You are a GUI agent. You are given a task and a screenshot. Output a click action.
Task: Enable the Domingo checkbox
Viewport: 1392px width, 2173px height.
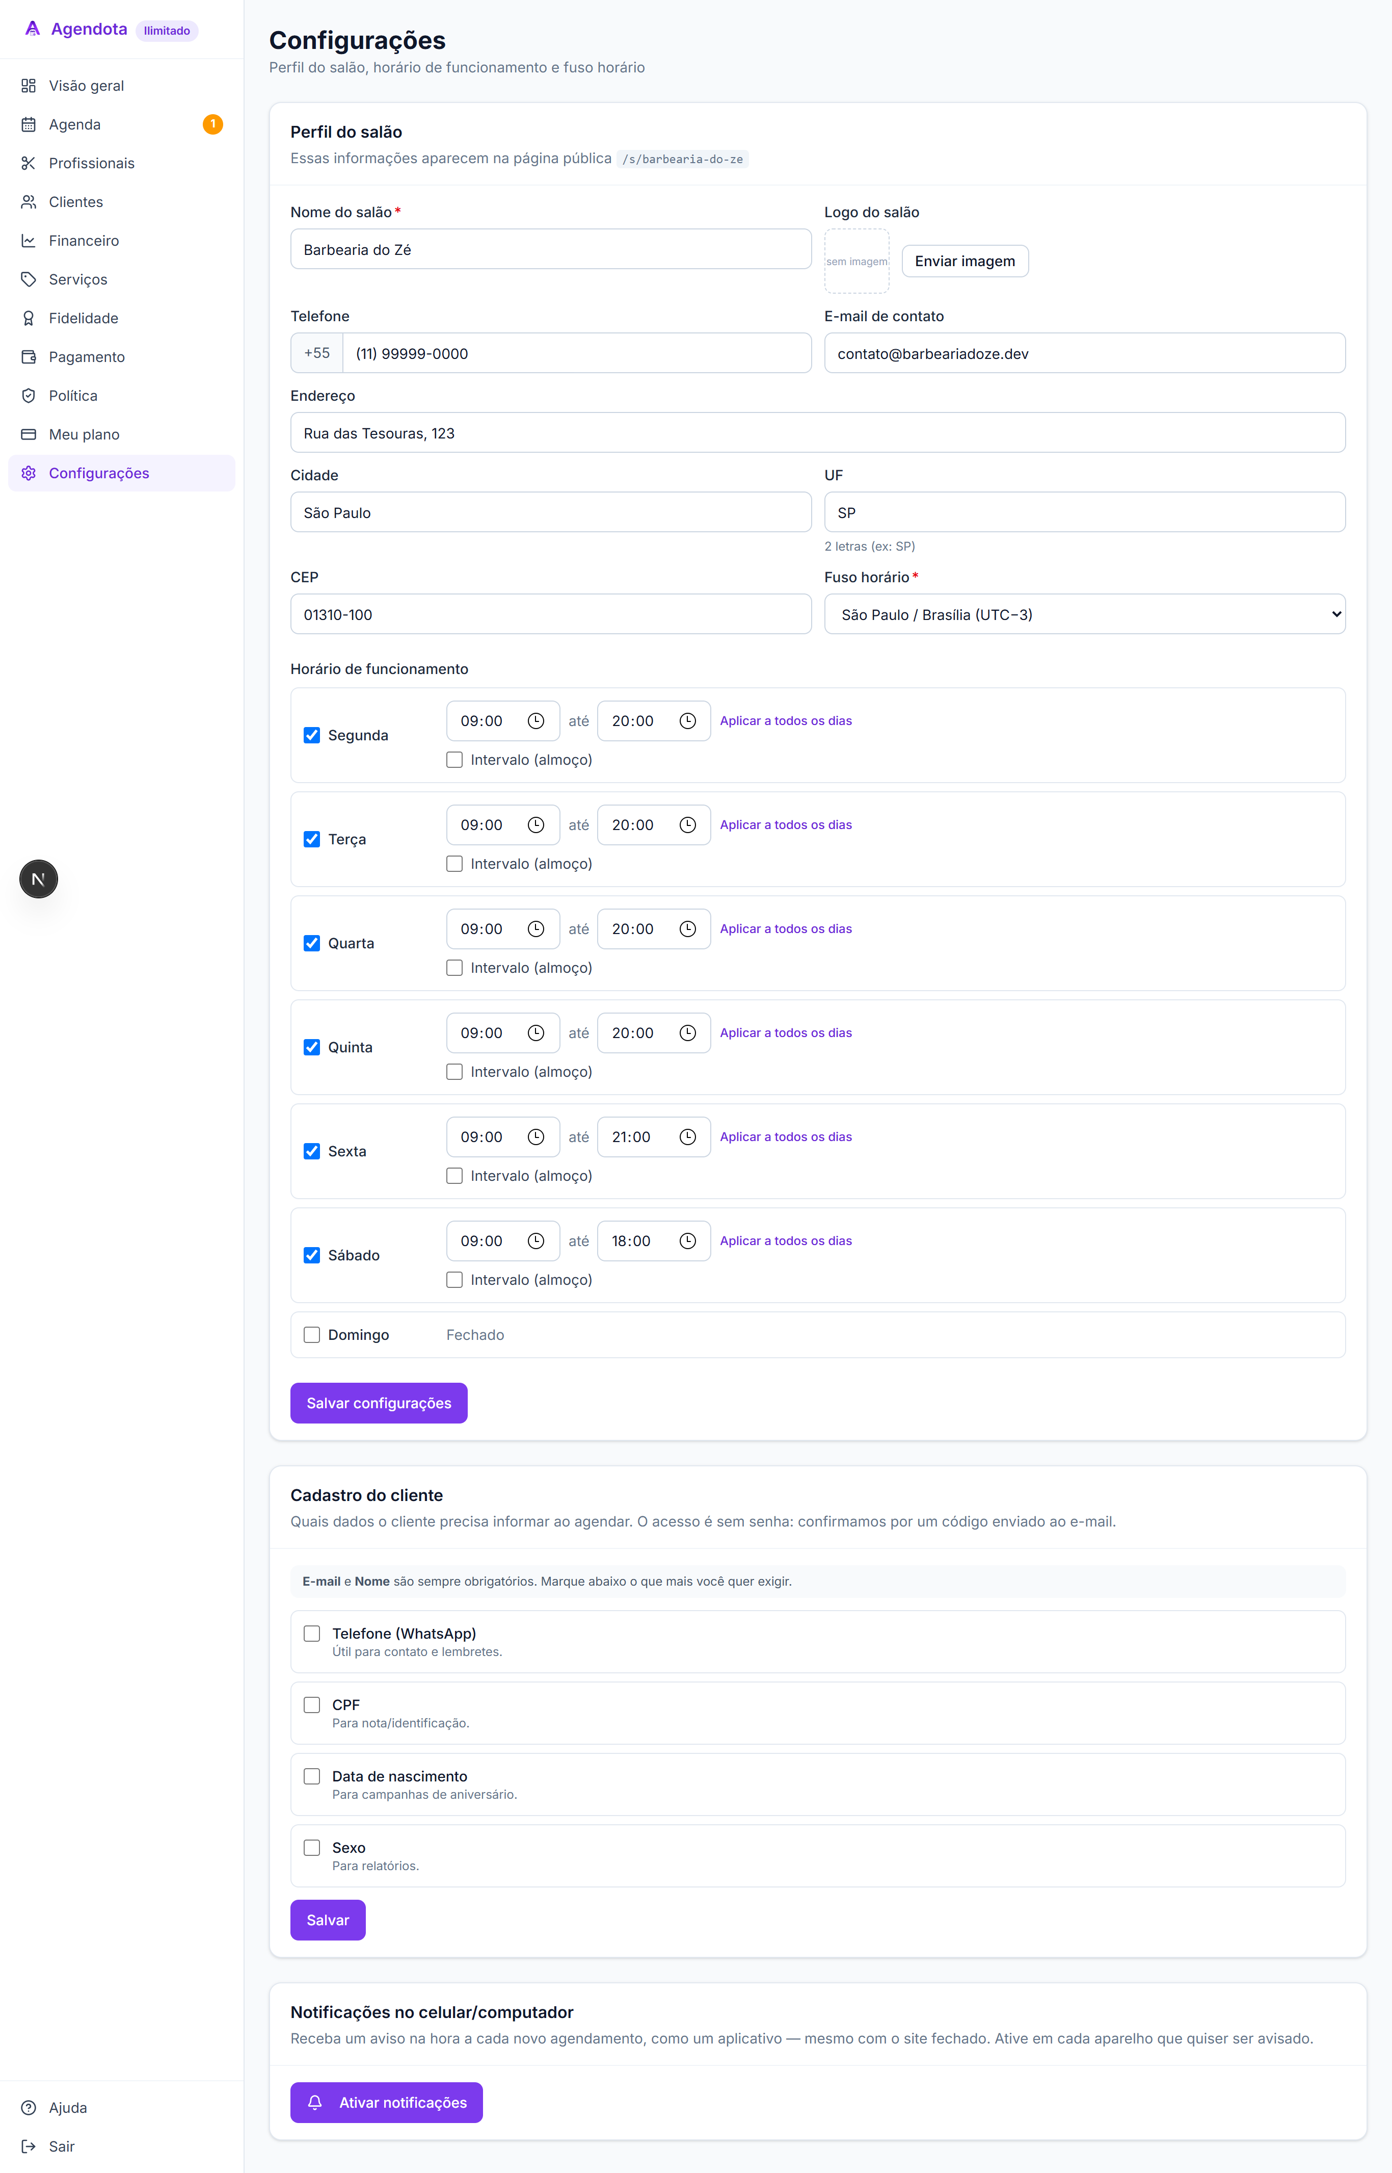312,1335
